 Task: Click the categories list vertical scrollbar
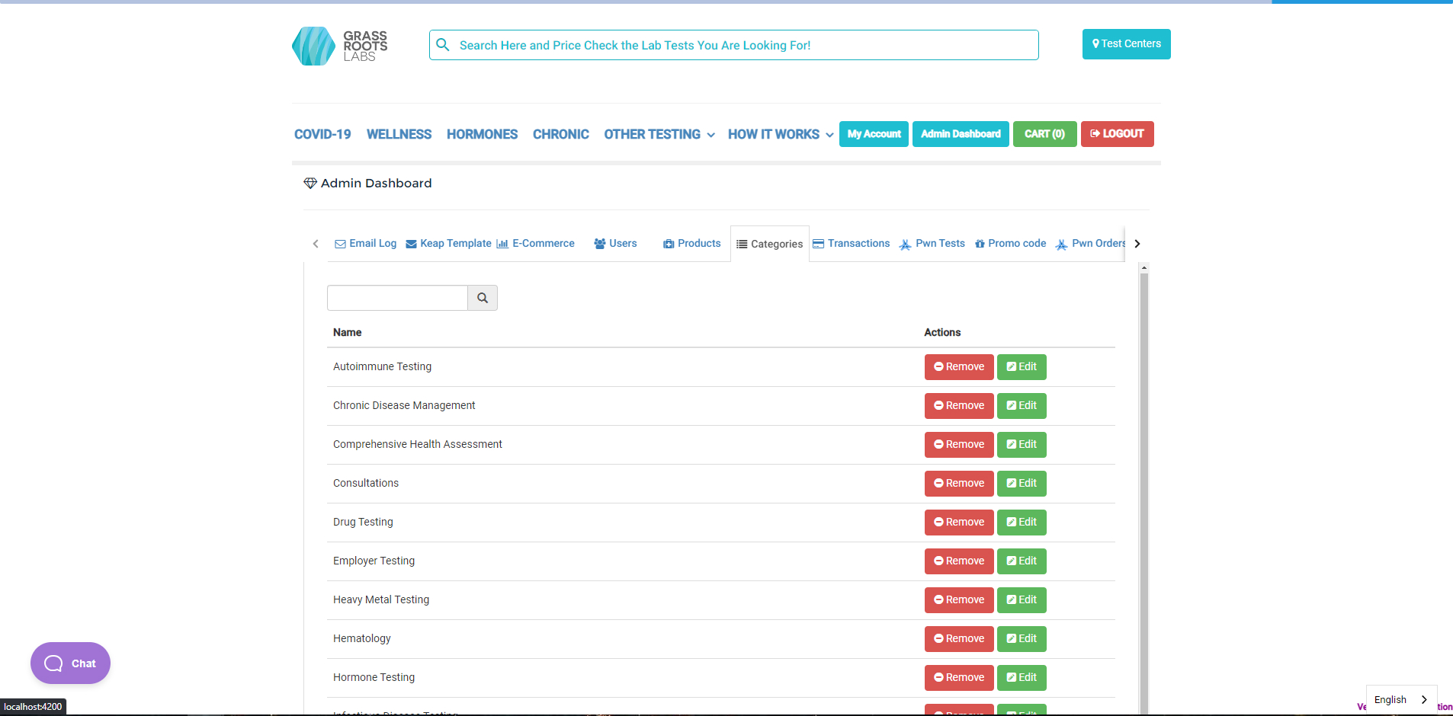click(x=1143, y=487)
